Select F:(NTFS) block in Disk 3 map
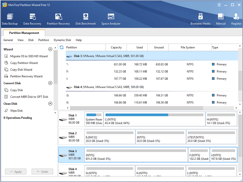The width and height of the screenshot is (243, 182). click(x=199, y=155)
